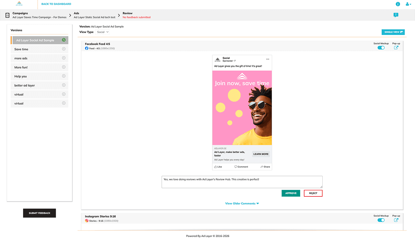Open the Facebook Feed Pop-up external link icon
This screenshot has width=415, height=239.
[x=396, y=47]
